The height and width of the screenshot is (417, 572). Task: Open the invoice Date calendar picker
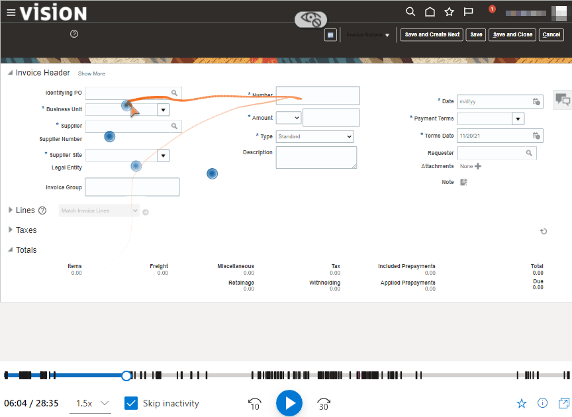click(x=536, y=101)
